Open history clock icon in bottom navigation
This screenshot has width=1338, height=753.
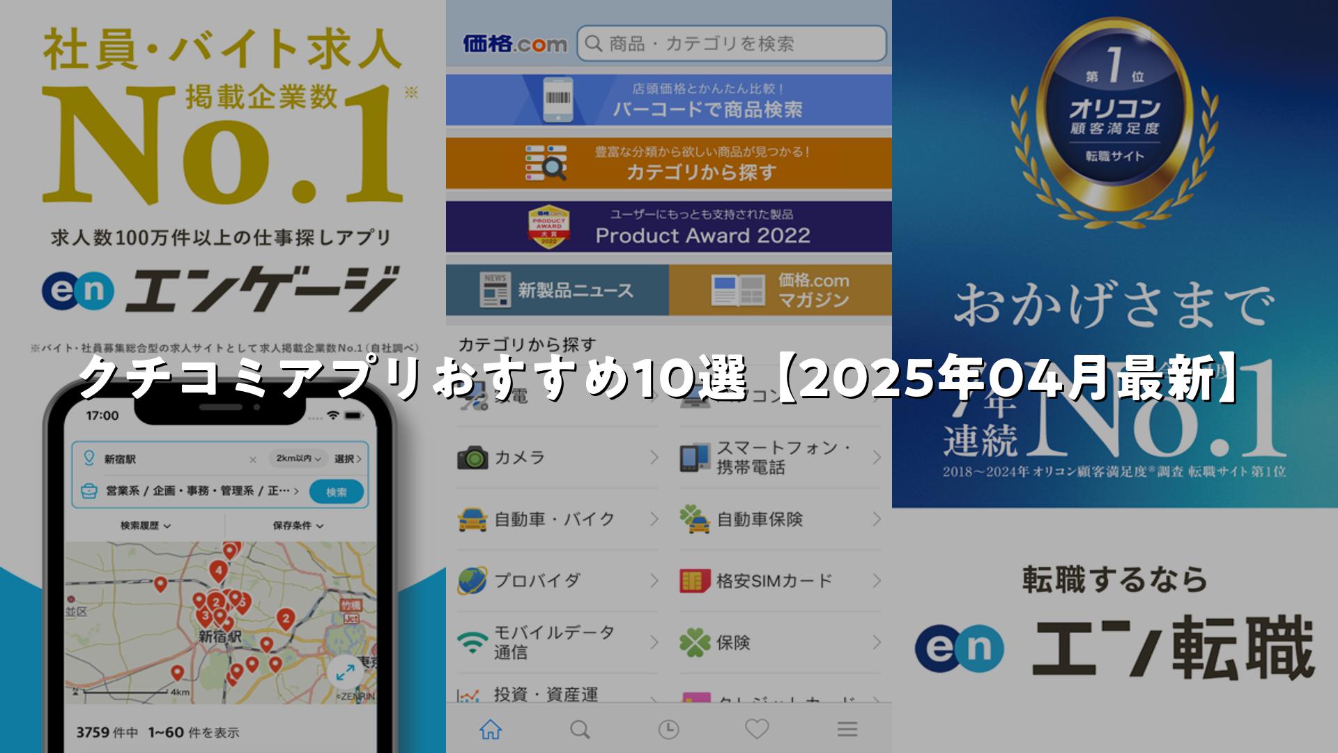tap(668, 729)
